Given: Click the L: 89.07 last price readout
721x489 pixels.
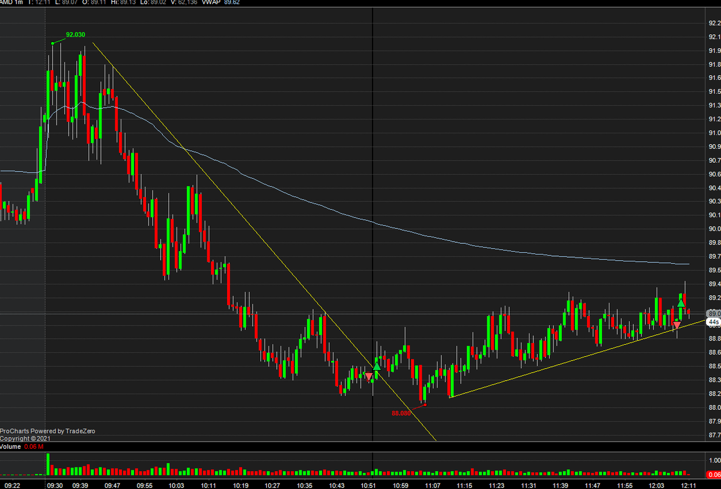Looking at the screenshot, I should click(68, 3).
